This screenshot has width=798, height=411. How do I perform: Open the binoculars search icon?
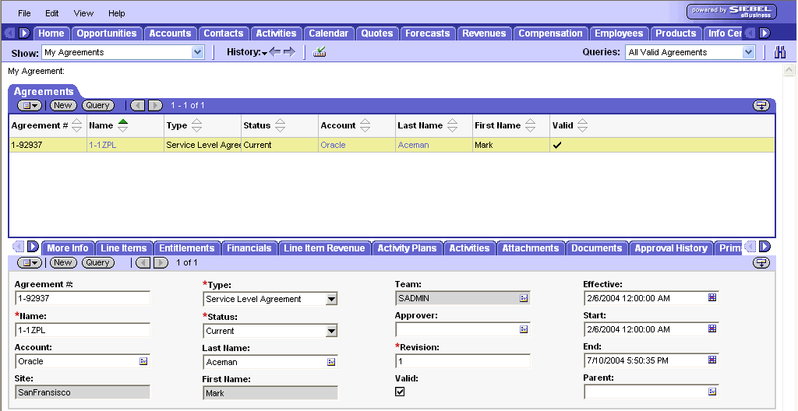click(779, 52)
